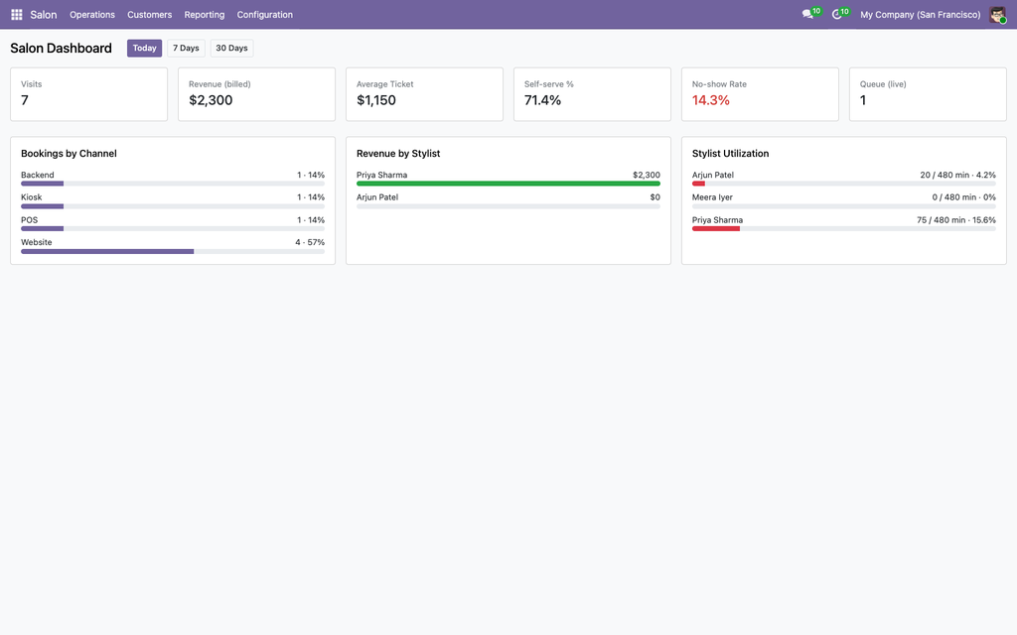1017x635 pixels.
Task: Click the Stylist Utilization heading
Action: [730, 154]
